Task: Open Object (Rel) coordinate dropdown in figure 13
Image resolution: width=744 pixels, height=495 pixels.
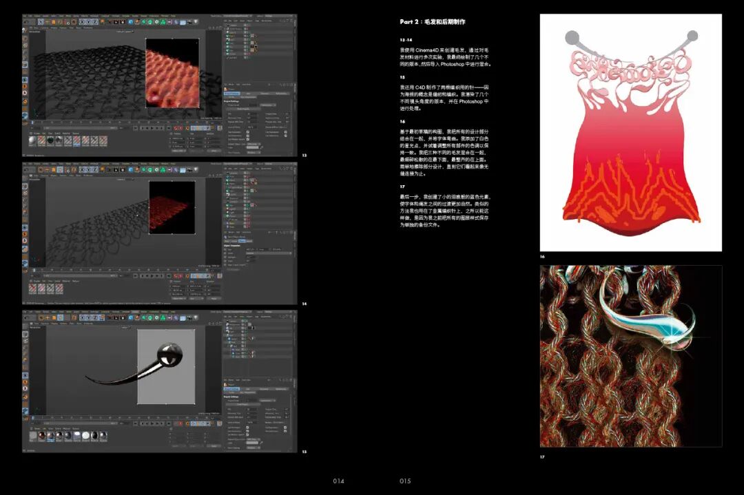Action: (x=179, y=151)
